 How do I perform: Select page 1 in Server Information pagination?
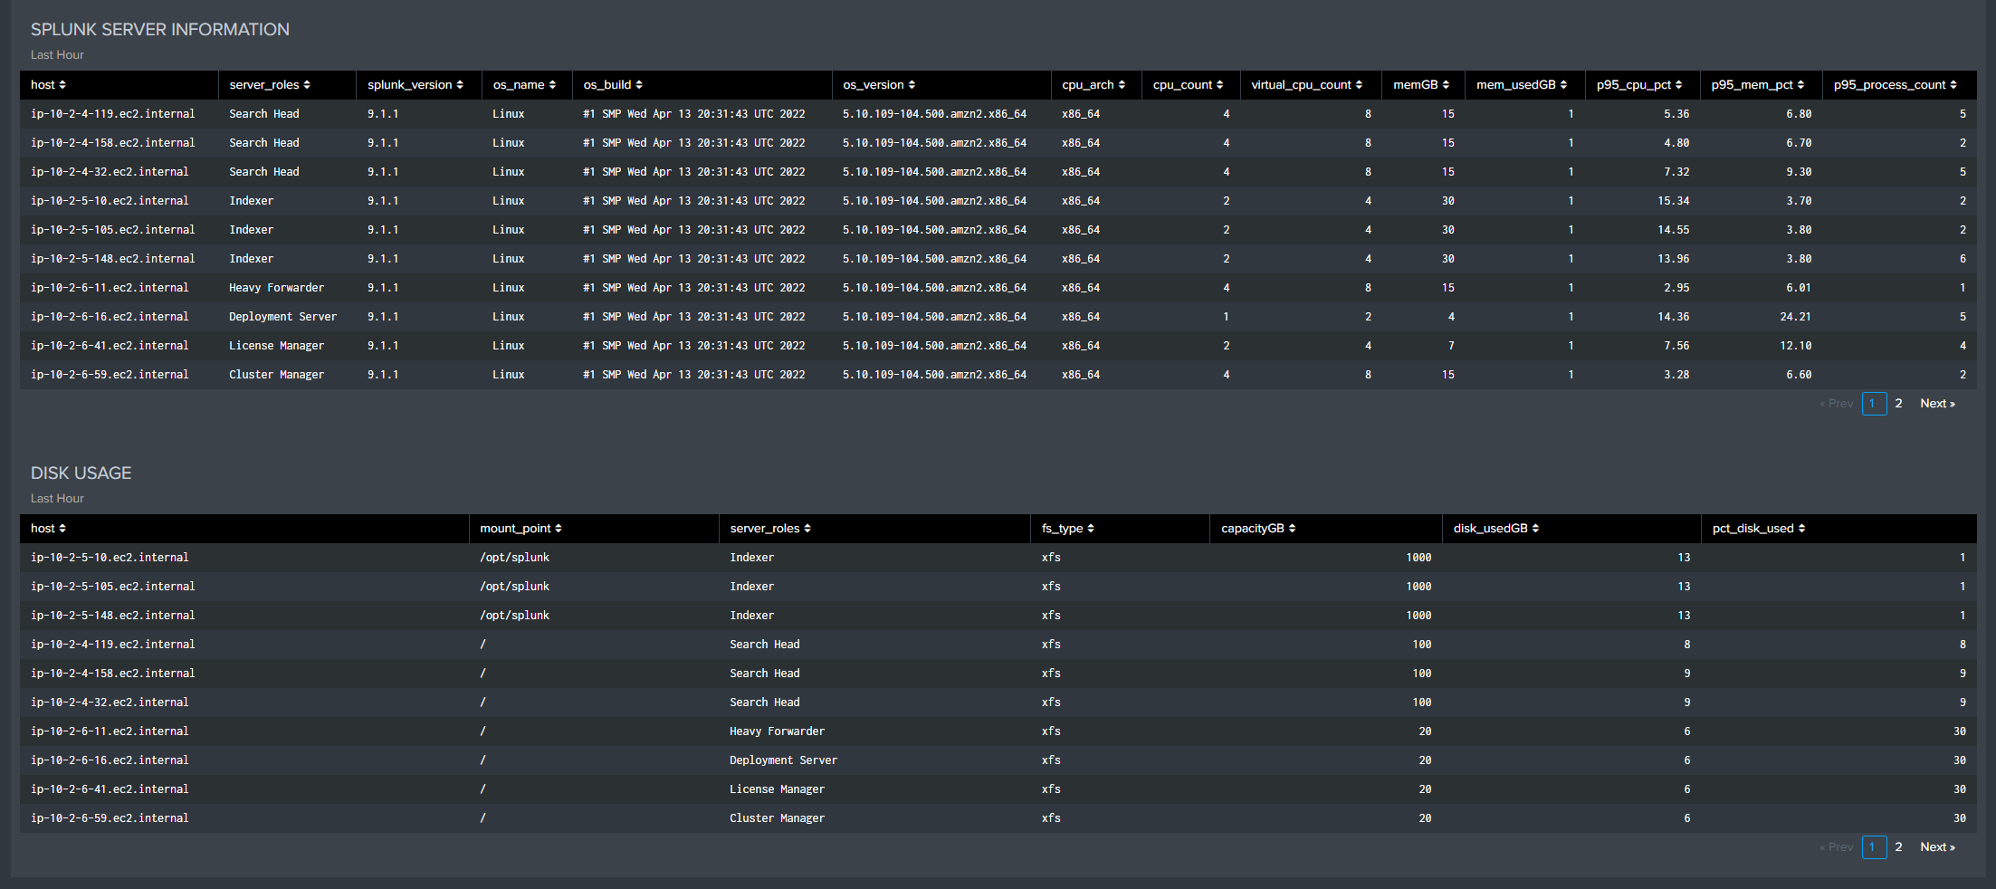[1874, 404]
